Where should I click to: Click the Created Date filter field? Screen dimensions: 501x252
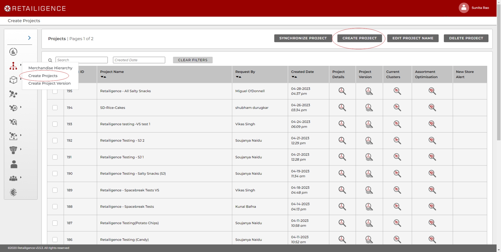click(139, 60)
